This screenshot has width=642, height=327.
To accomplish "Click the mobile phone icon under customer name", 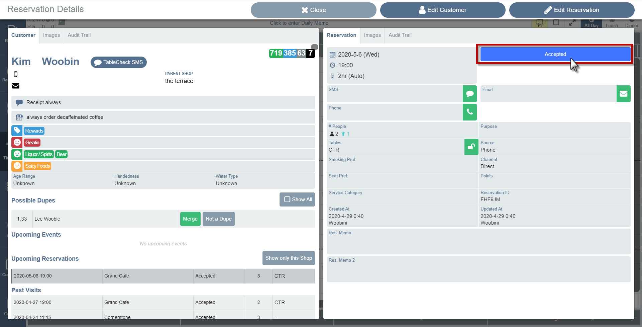I will tap(16, 74).
